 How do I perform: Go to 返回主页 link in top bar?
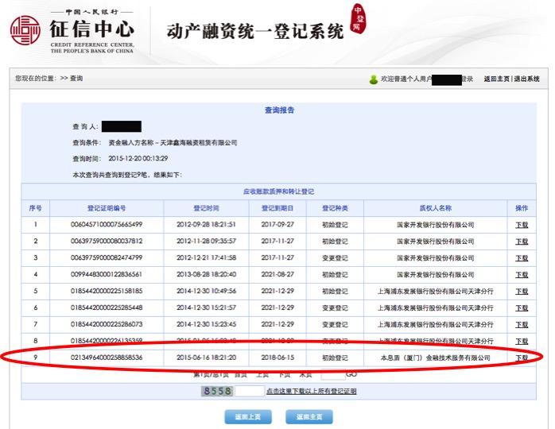click(x=497, y=79)
